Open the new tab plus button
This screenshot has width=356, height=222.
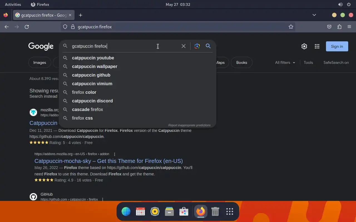click(81, 15)
